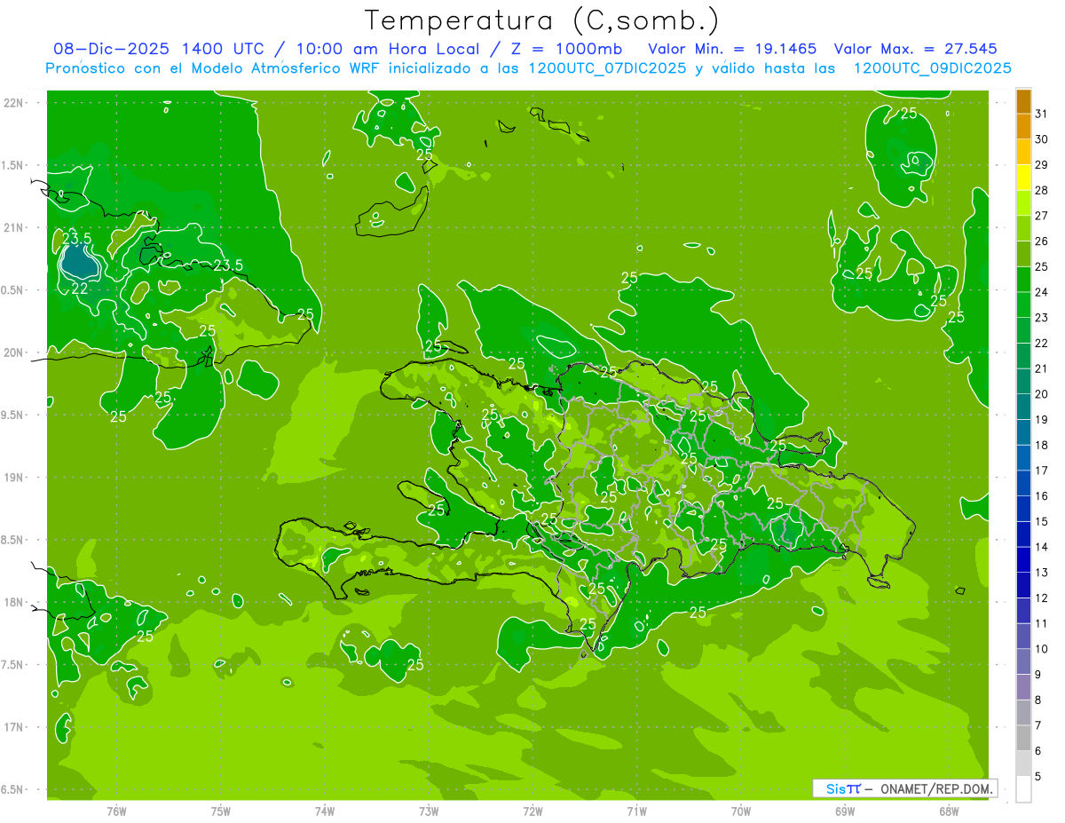Click the '10' value on the color scale
The image size is (1065, 823).
1041,649
